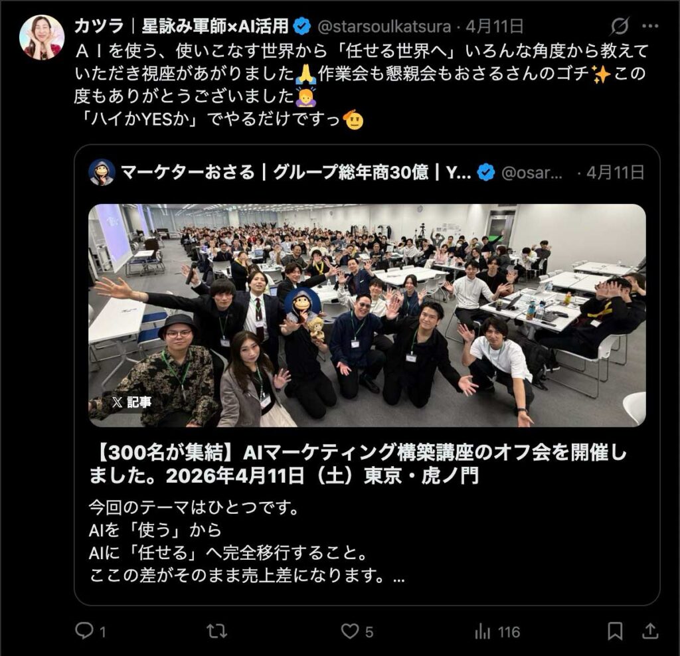680x656 pixels.
Task: Bookmark this post
Action: pos(615,631)
